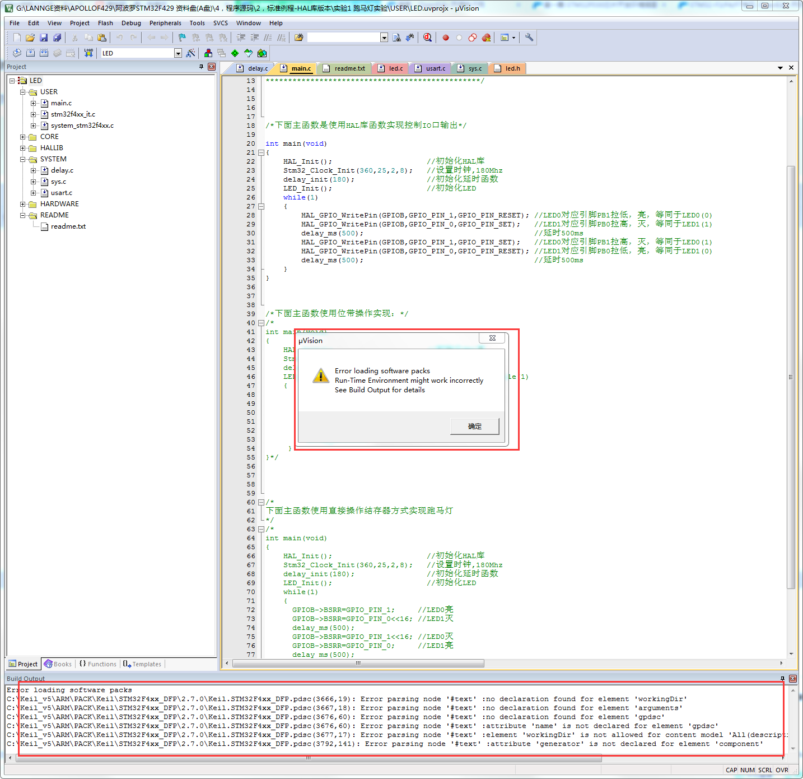Click Kill All Breakpoints icon

coord(486,38)
